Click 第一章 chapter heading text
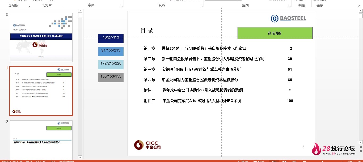This screenshot has height=162, width=363. point(149,49)
